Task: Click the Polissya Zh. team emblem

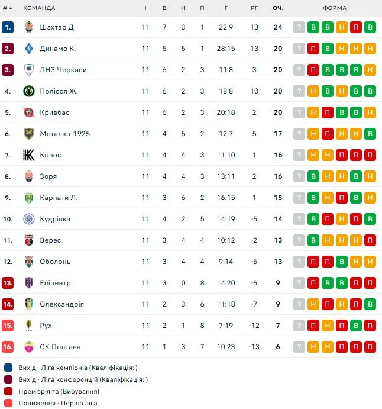Action: click(x=28, y=91)
